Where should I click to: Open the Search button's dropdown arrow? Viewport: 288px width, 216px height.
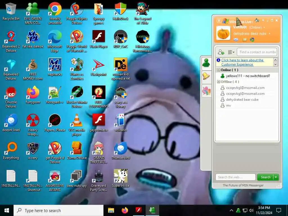276,177
